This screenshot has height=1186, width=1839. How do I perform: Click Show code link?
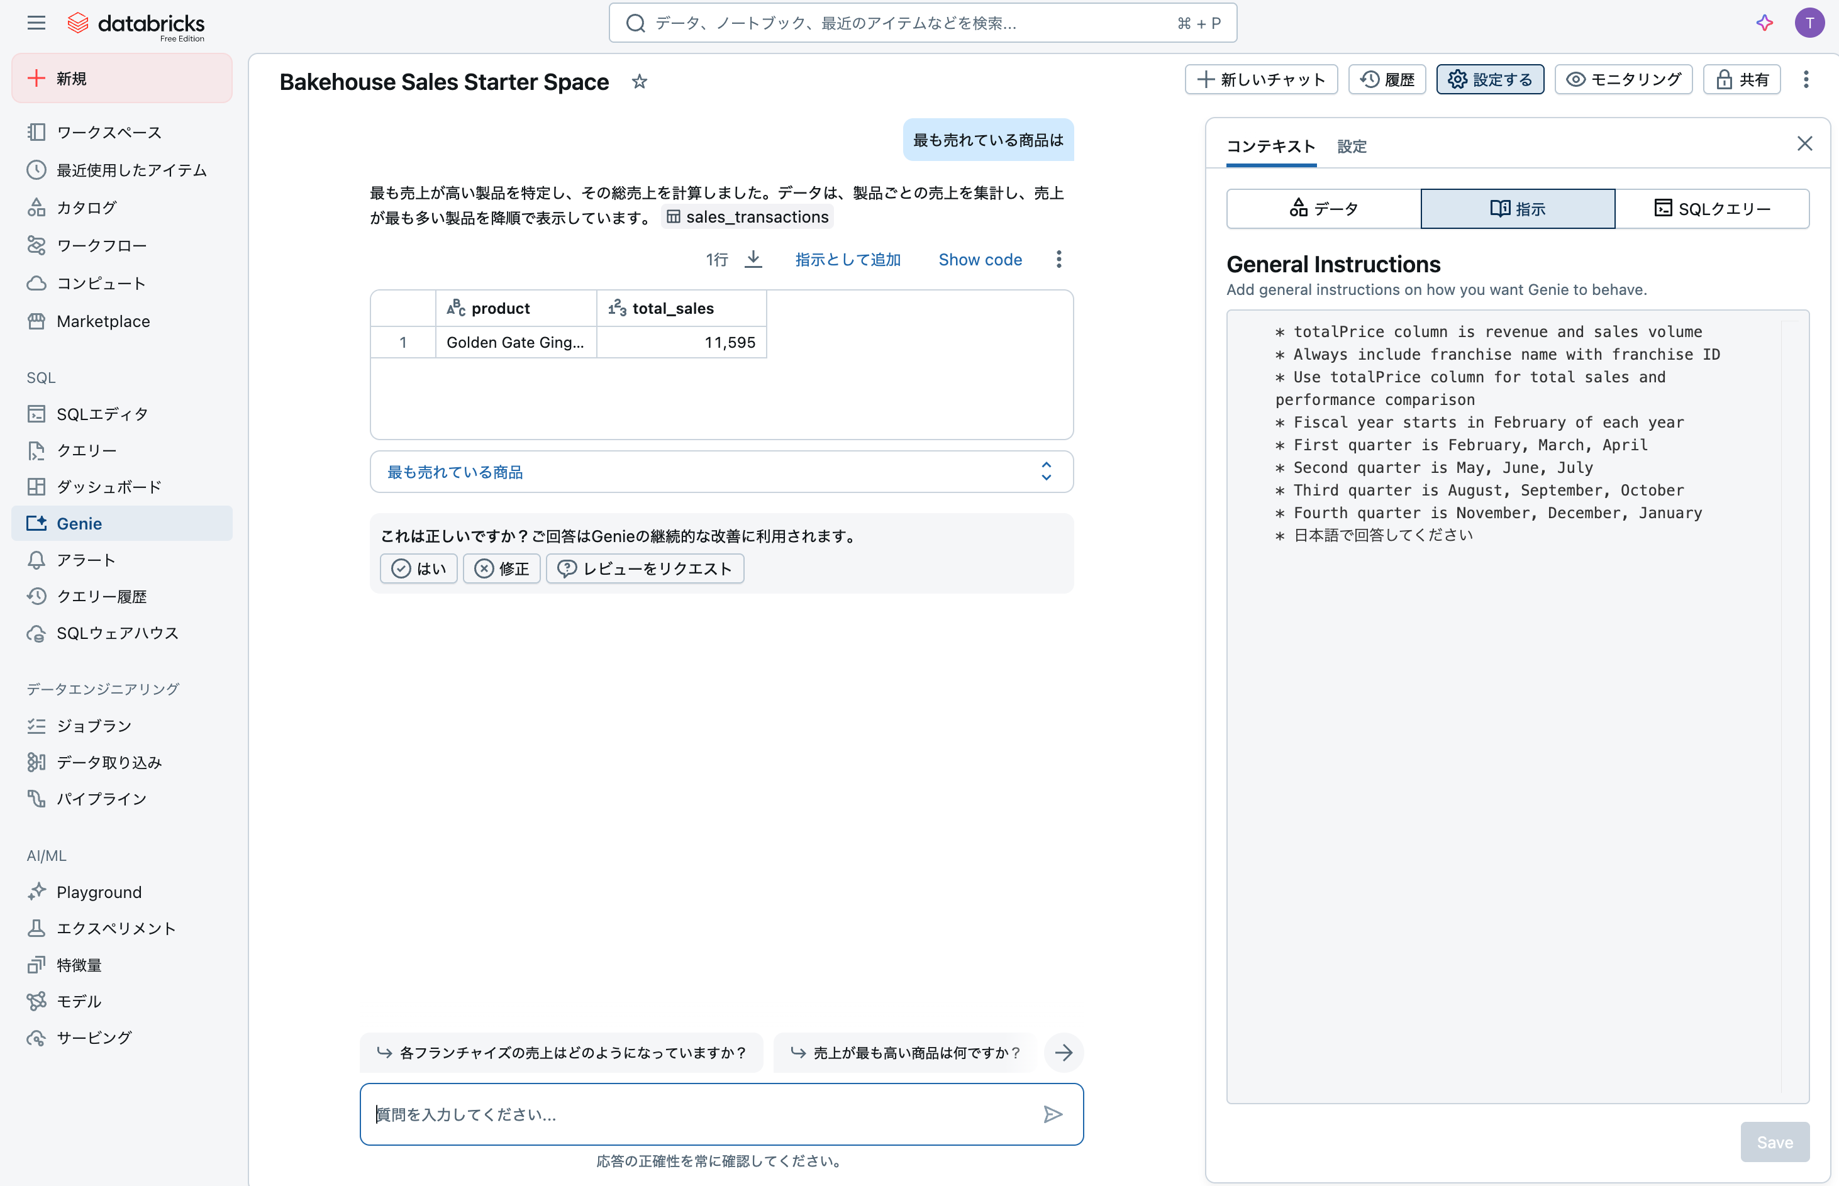(x=980, y=260)
